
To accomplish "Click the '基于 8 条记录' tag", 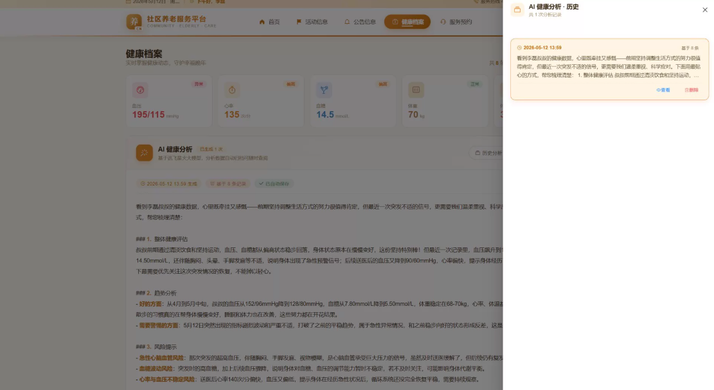I will pos(228,184).
